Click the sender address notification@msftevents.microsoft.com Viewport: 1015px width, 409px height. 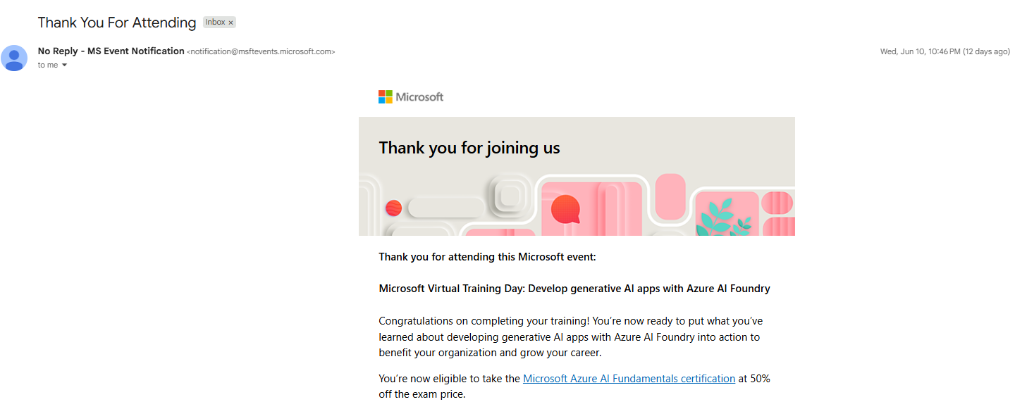[x=261, y=51]
